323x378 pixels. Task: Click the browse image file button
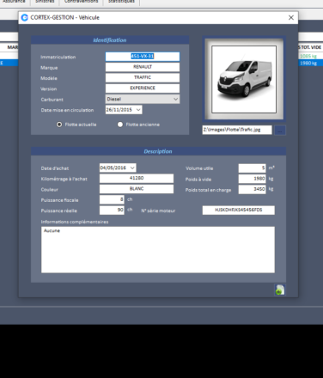click(x=280, y=131)
